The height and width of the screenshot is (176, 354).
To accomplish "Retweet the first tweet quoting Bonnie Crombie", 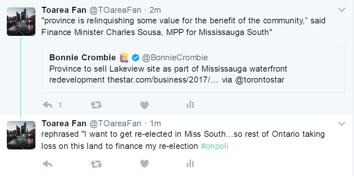I will coord(96,105).
